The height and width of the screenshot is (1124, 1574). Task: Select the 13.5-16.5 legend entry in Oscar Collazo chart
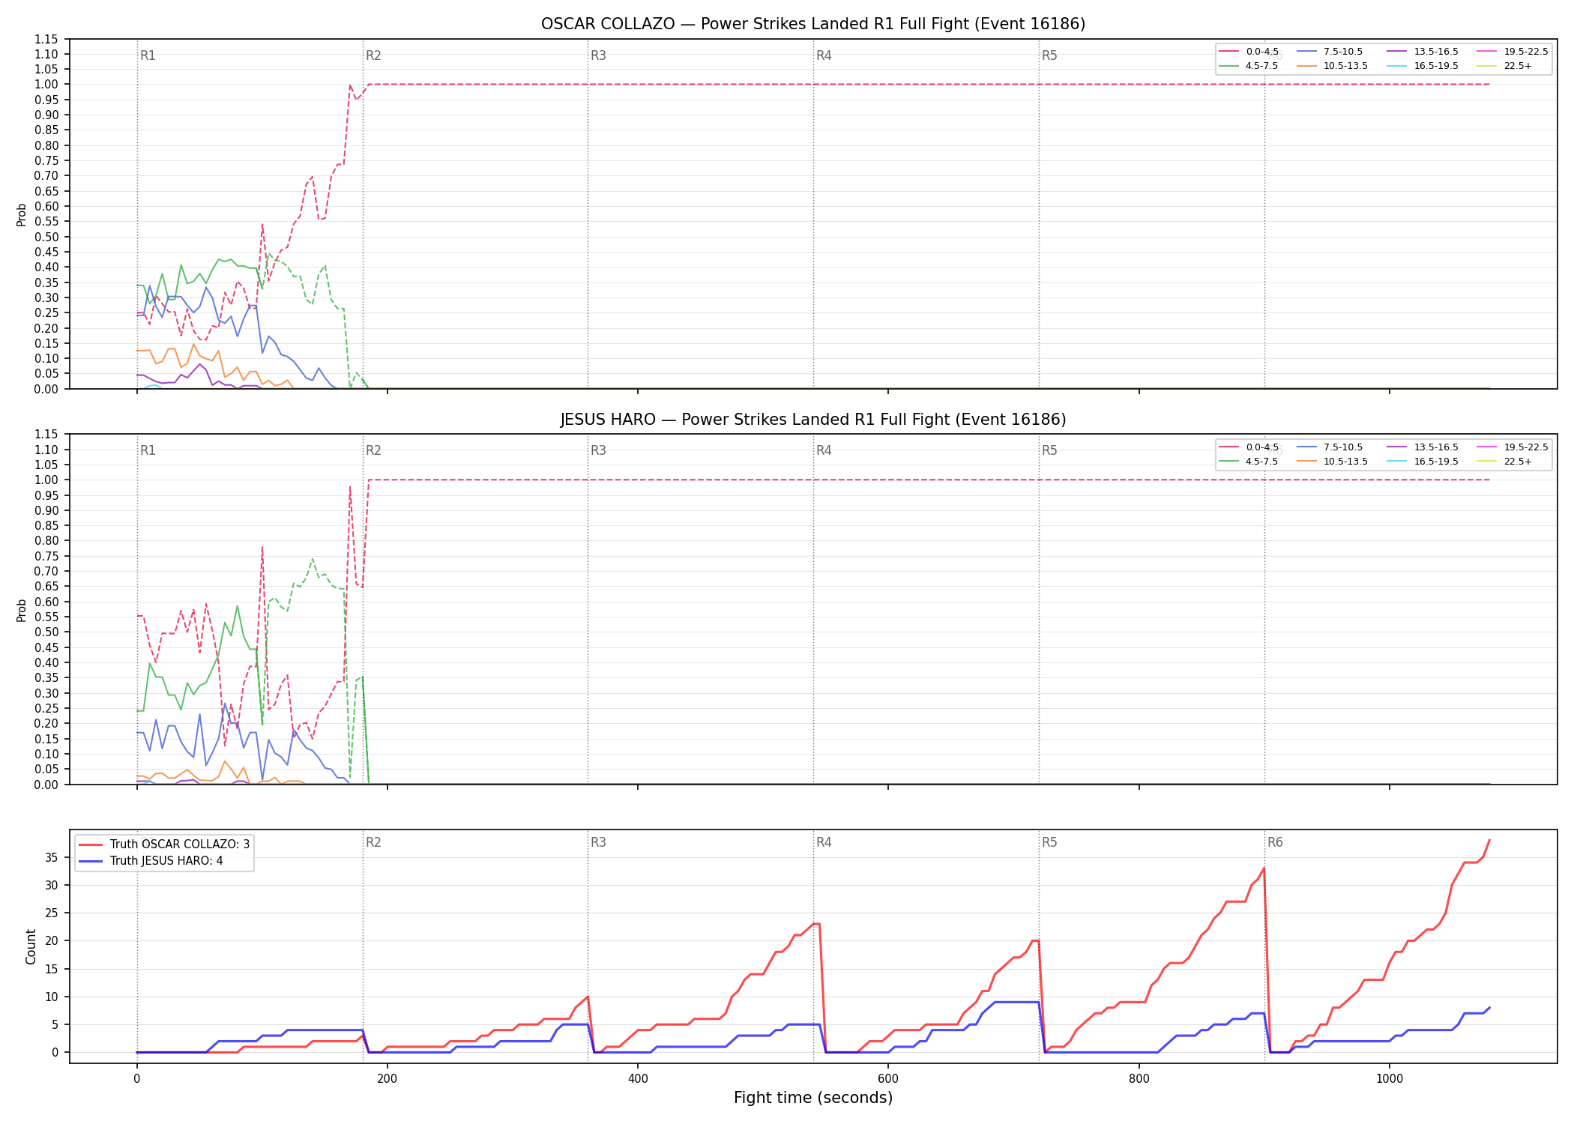pos(1423,52)
